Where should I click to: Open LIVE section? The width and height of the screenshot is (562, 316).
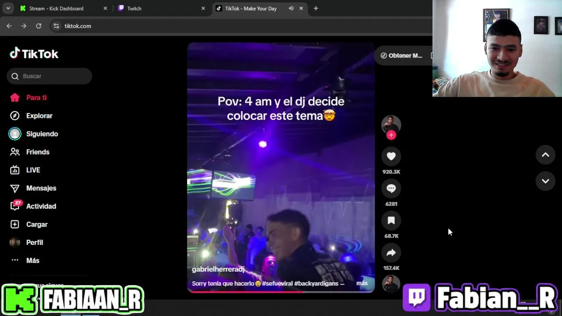pyautogui.click(x=25, y=170)
